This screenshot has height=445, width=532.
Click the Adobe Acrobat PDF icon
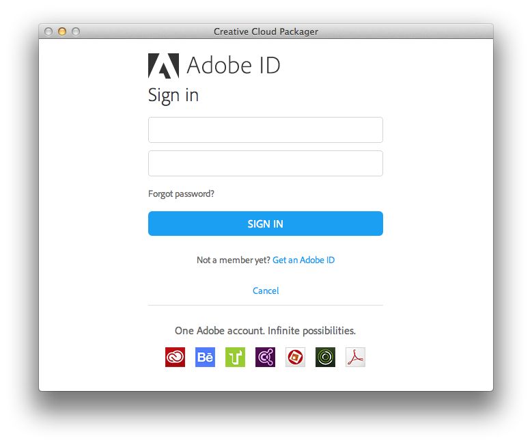coord(355,357)
